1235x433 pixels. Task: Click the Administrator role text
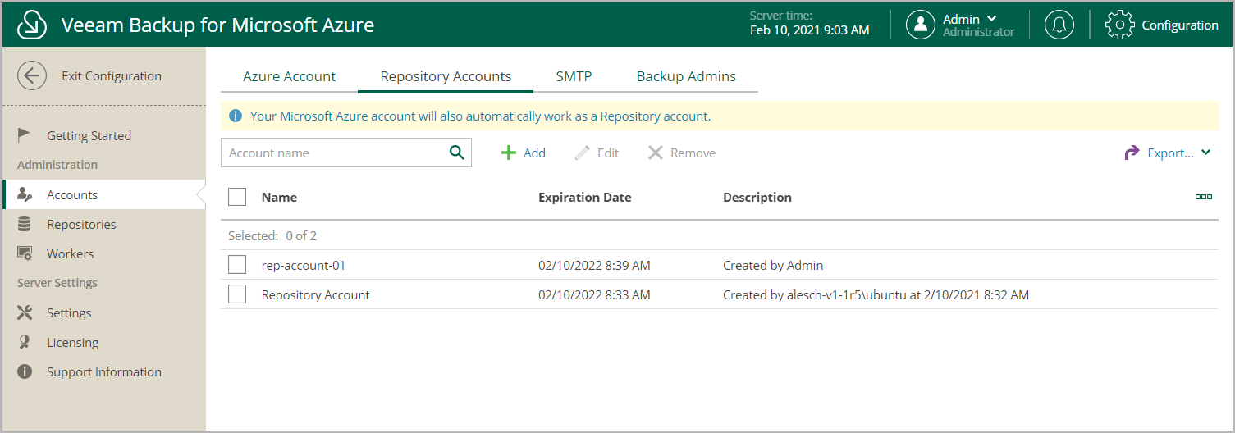[979, 32]
